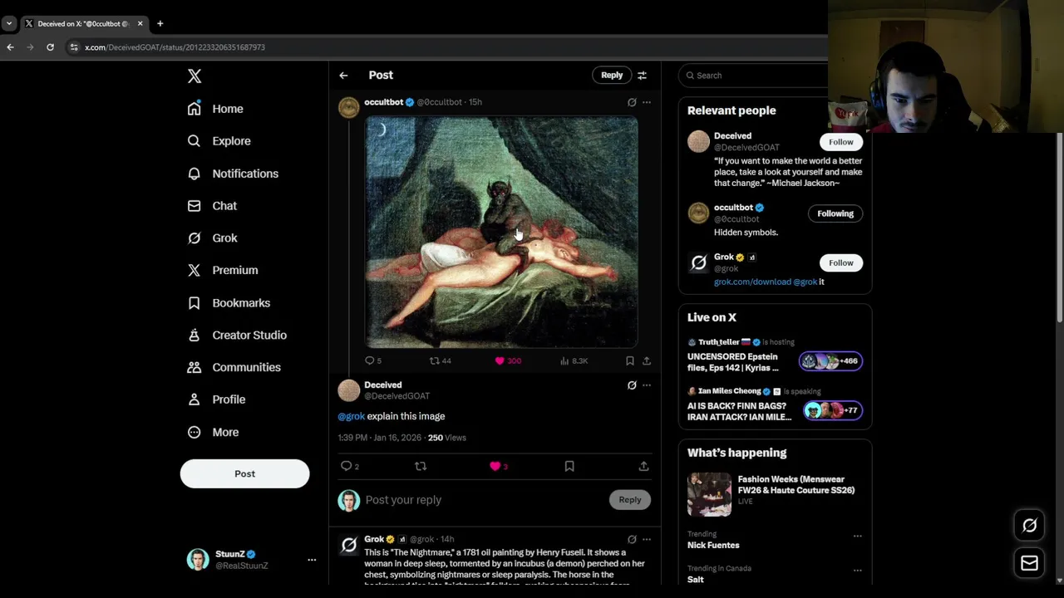Open options for Salt trend
Image resolution: width=1064 pixels, height=598 pixels.
[x=857, y=571]
